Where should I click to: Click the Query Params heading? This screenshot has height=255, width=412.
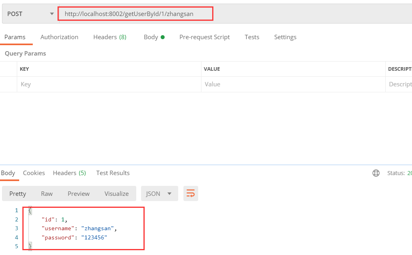point(25,54)
